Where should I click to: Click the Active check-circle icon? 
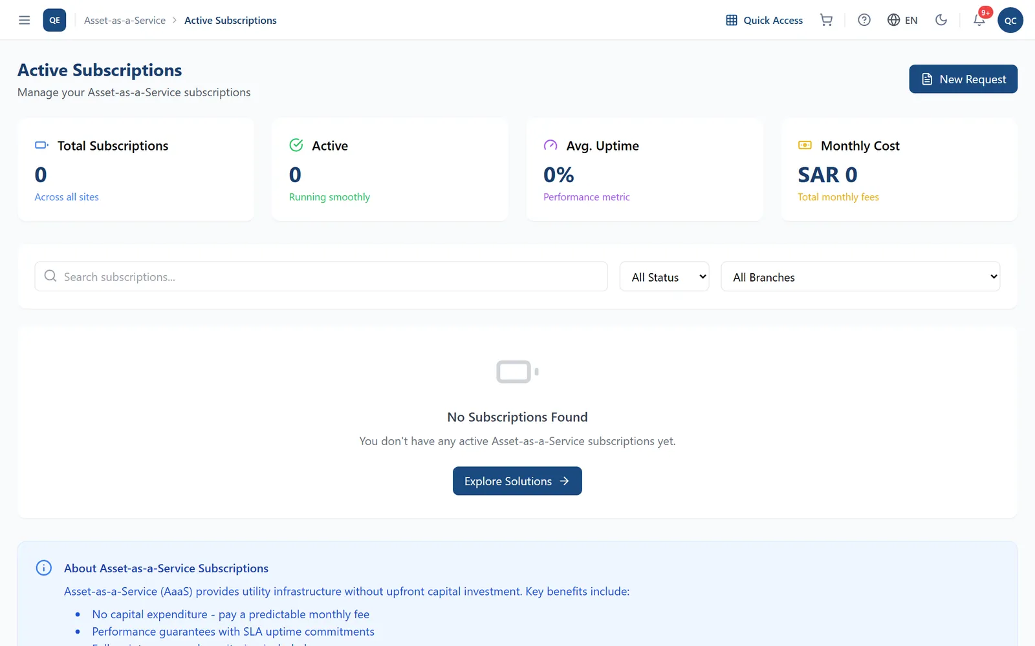coord(296,145)
